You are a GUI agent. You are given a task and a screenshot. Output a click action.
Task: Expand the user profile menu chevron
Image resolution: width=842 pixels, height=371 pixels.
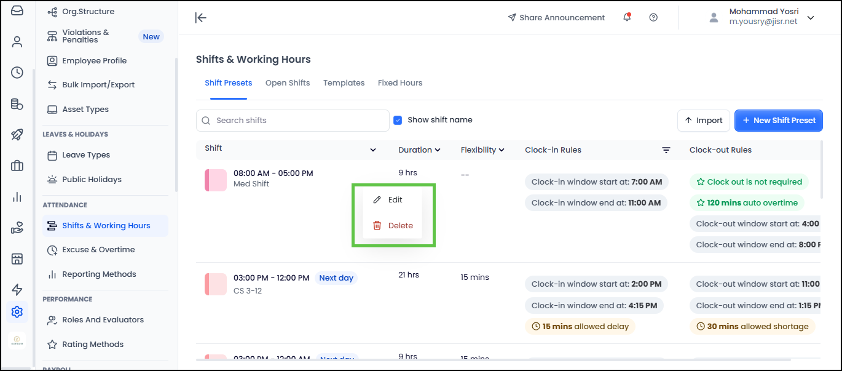(811, 18)
